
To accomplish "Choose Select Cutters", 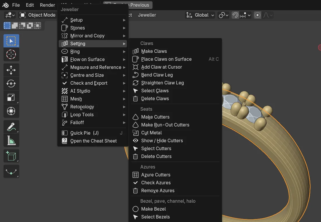I will [x=175, y=148].
